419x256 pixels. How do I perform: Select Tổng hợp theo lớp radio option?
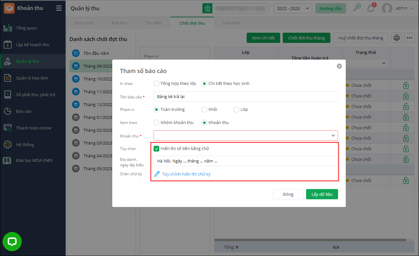point(156,84)
